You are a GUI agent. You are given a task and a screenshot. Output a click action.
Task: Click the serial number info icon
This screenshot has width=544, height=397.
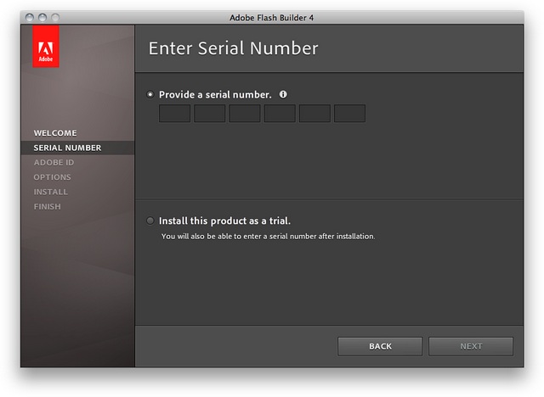(x=283, y=94)
